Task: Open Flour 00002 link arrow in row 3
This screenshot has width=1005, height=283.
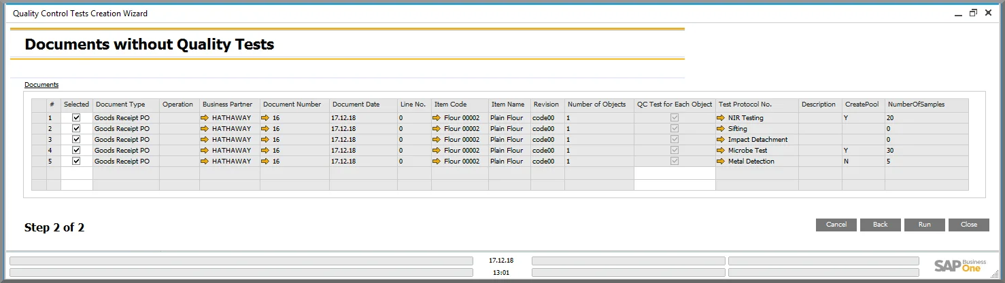Action: [x=437, y=139]
